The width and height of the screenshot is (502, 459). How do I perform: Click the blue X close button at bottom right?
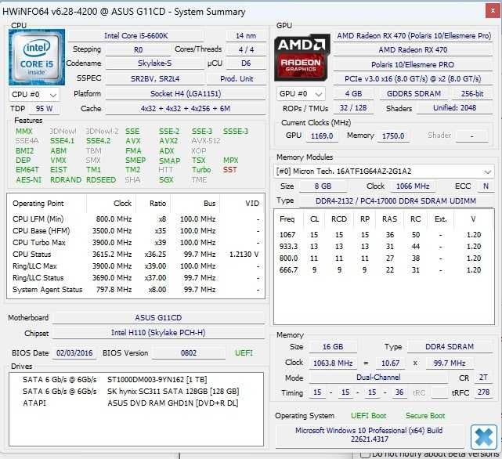(484, 437)
